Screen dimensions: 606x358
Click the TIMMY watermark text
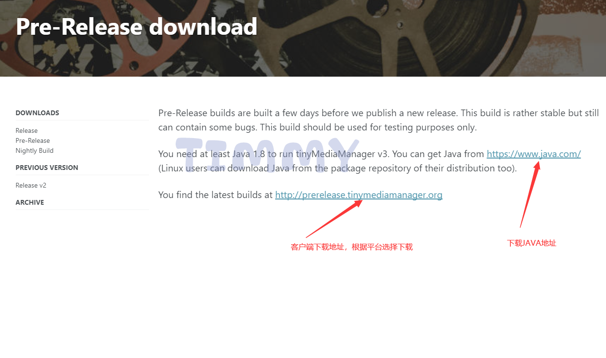click(x=268, y=155)
